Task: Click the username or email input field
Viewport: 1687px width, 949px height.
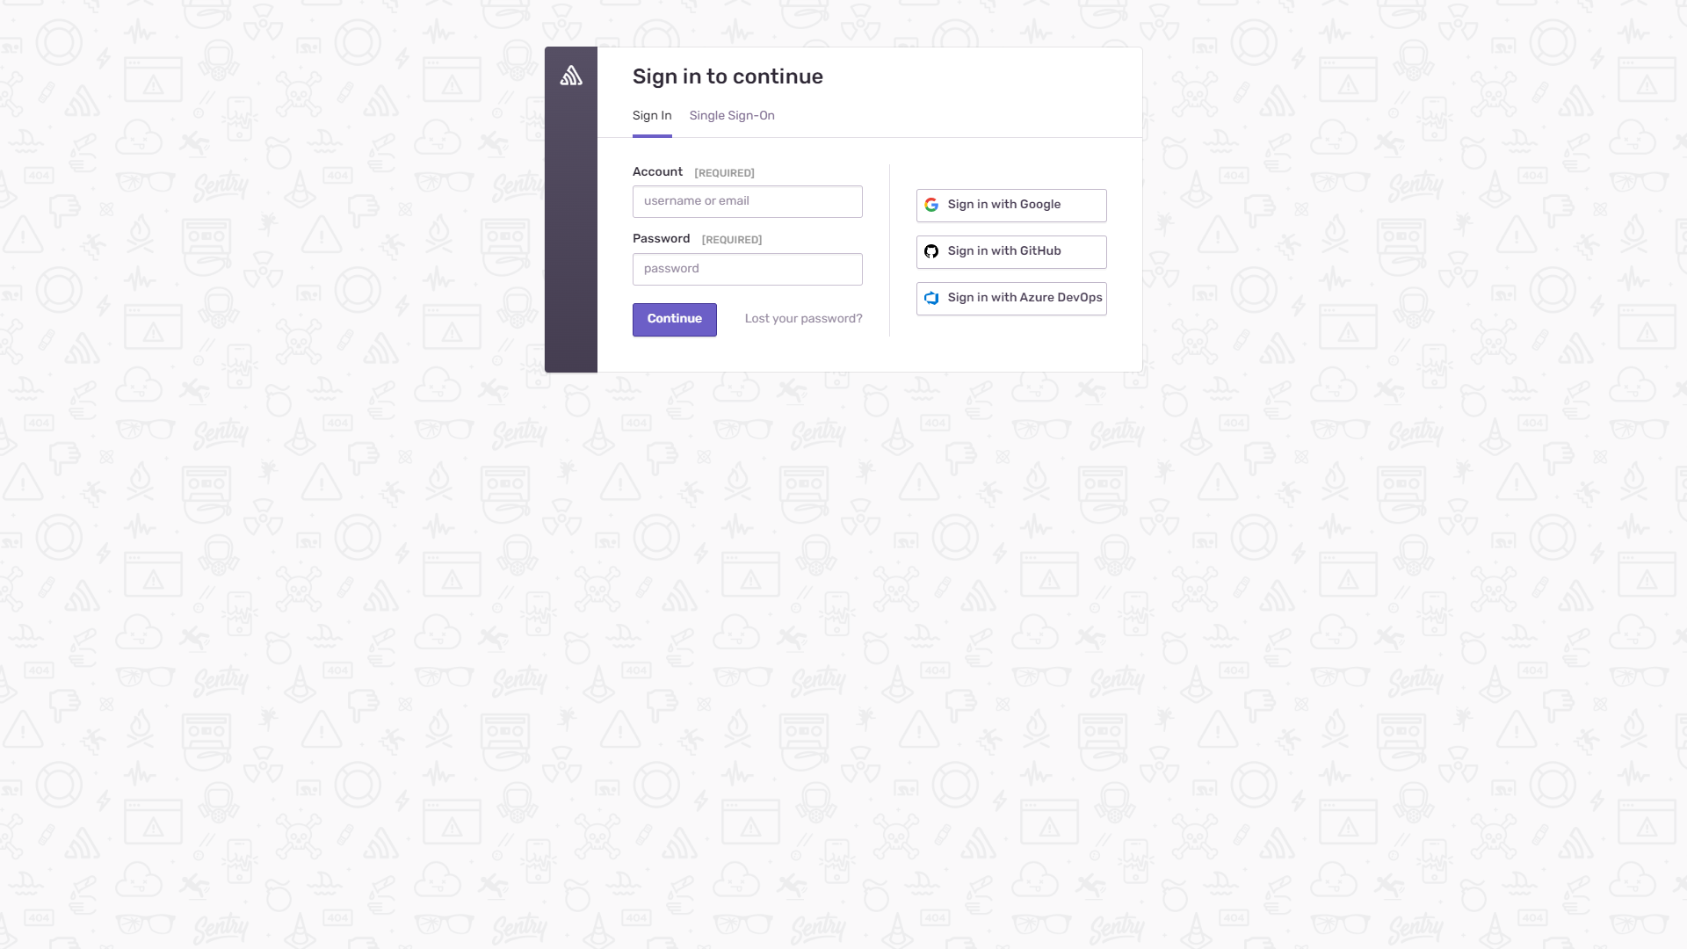Action: click(748, 200)
